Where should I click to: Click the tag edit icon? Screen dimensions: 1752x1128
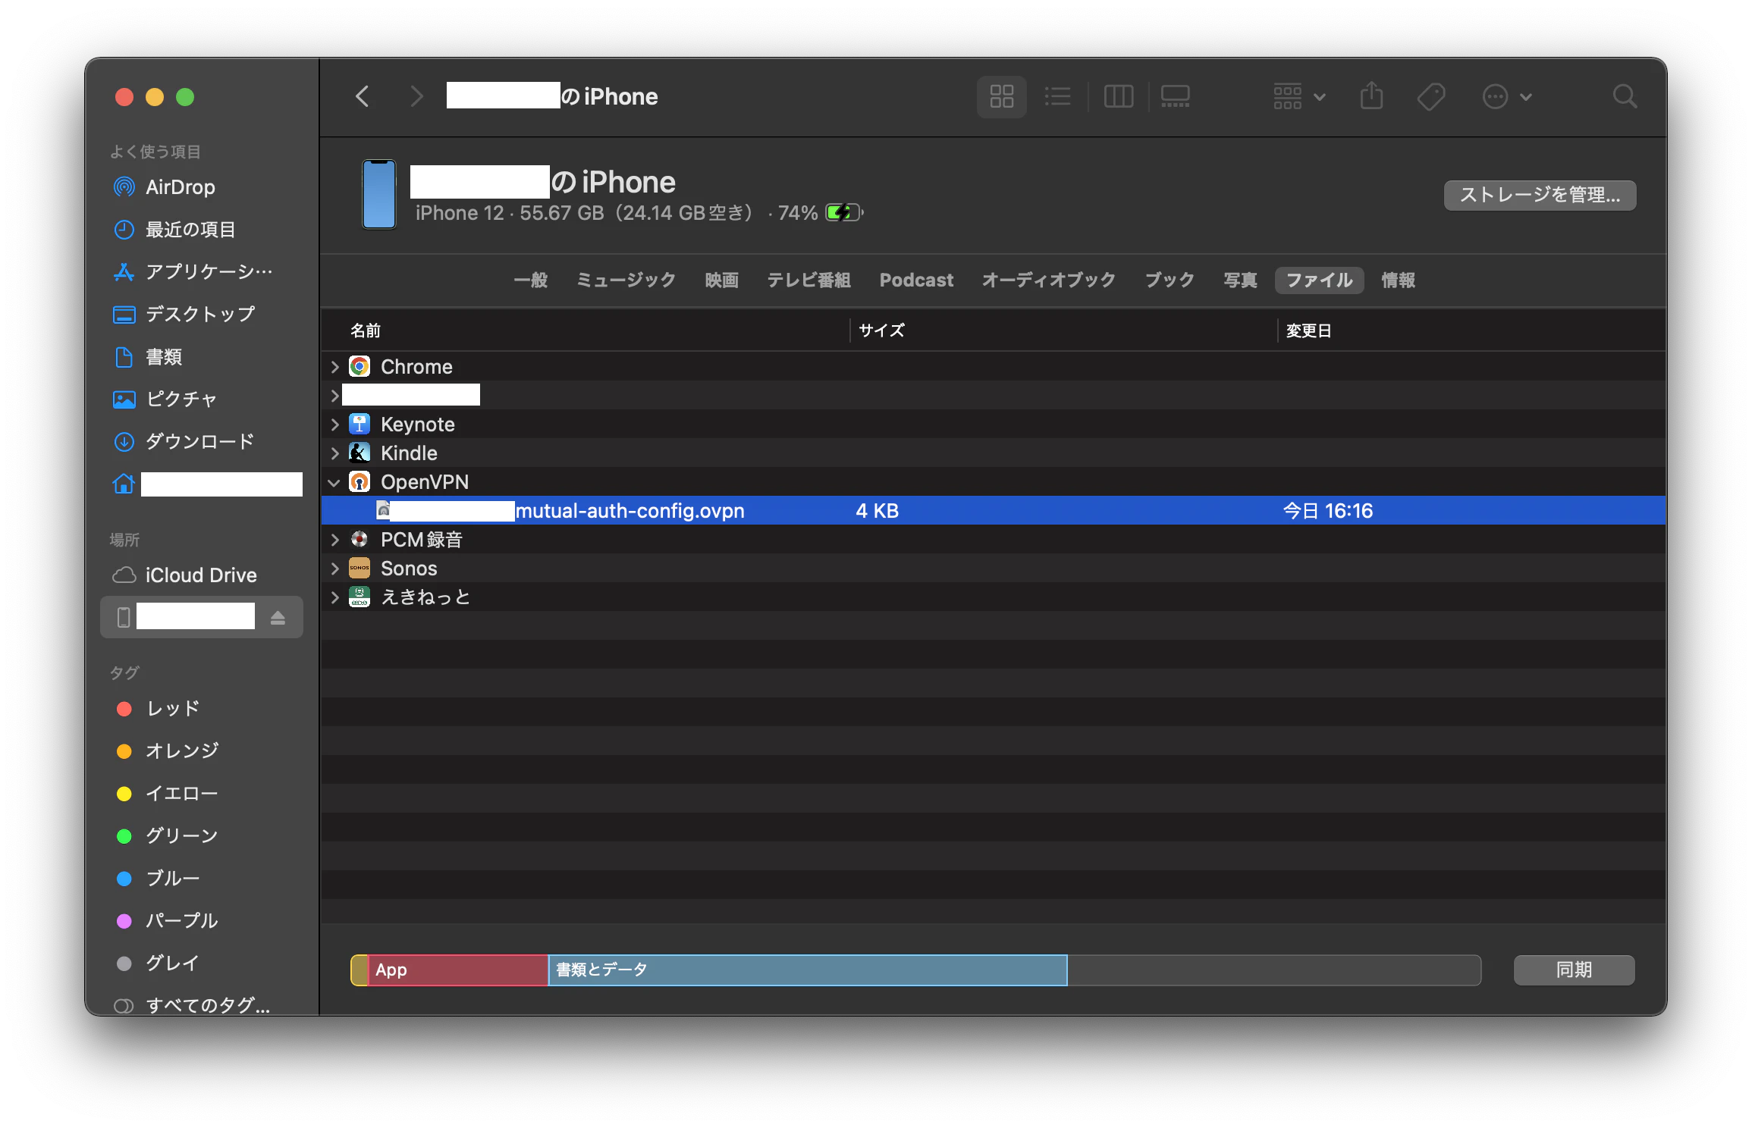click(1431, 96)
